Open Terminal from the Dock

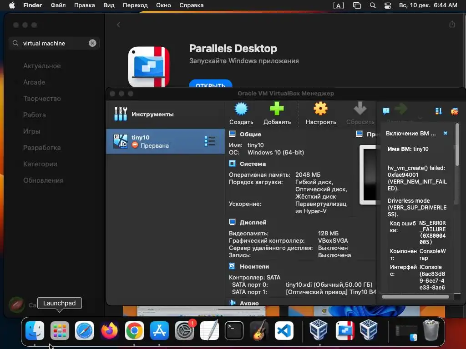[234, 330]
